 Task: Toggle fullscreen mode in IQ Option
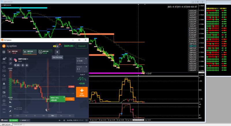86,120
